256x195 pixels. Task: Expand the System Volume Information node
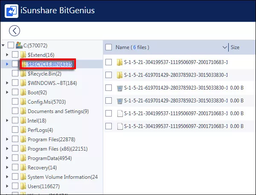click(x=7, y=177)
